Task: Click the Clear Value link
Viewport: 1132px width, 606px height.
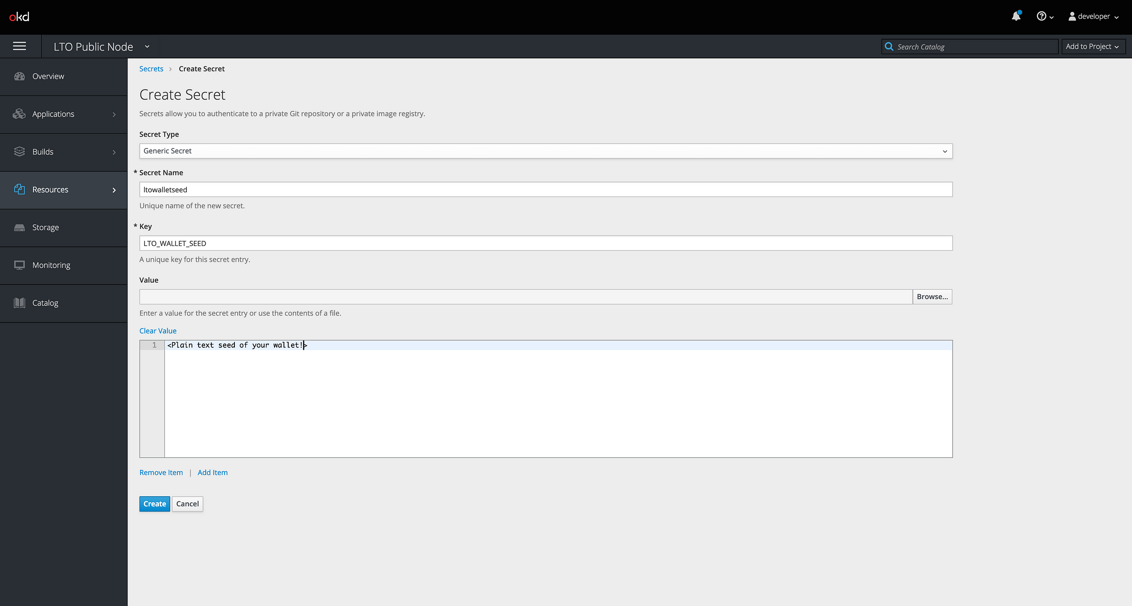Action: click(x=157, y=330)
